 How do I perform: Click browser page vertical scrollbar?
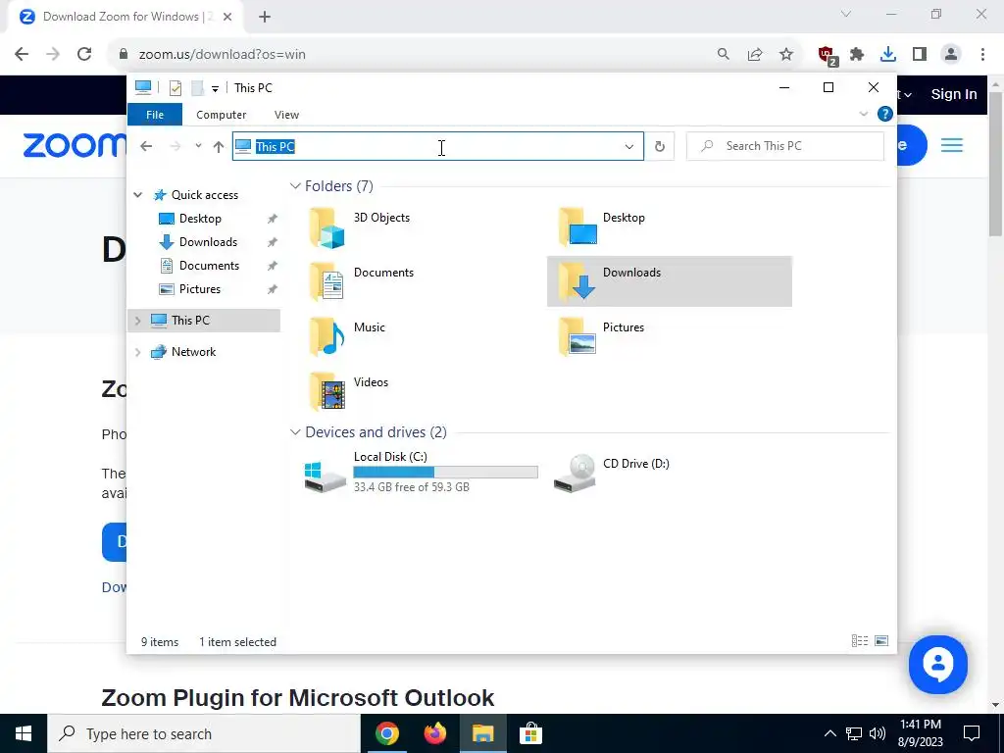point(996,164)
